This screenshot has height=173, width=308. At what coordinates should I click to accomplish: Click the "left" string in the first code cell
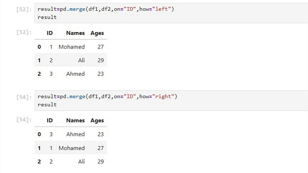click(x=161, y=9)
